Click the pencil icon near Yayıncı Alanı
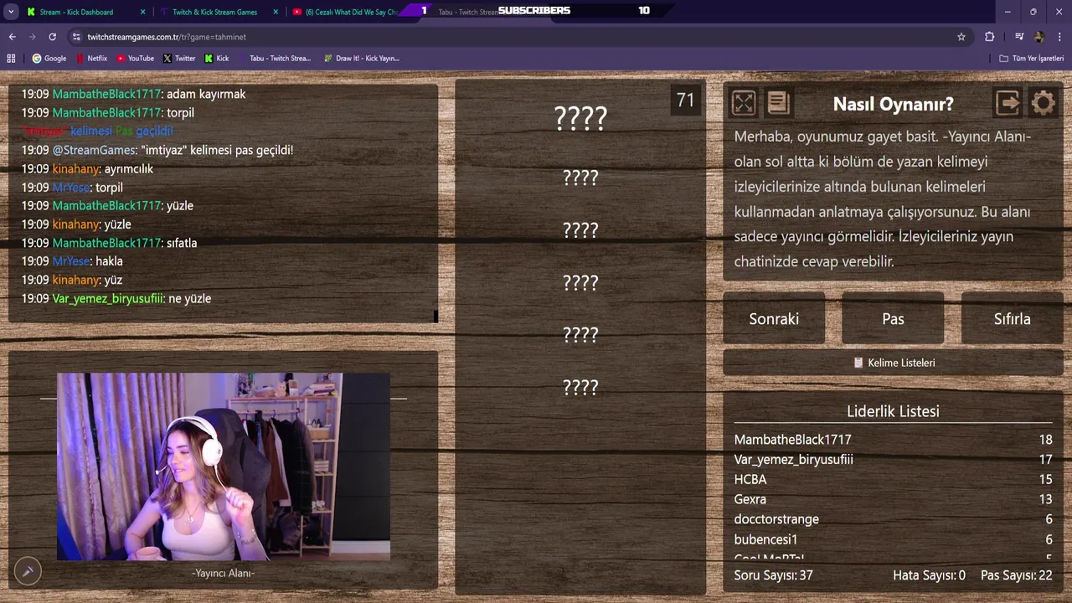This screenshot has height=603, width=1072. pyautogui.click(x=28, y=571)
